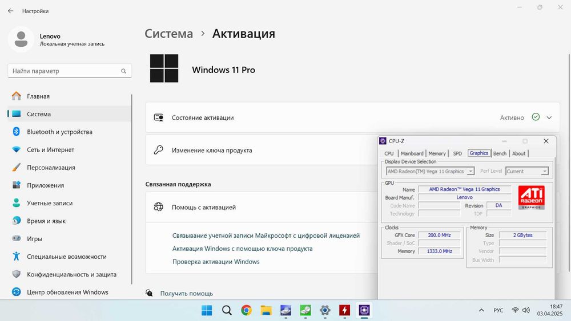
Task: Minimize the CPU-Z window
Action: pyautogui.click(x=504, y=141)
